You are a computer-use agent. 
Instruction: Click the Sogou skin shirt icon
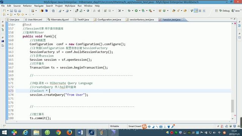tap(169, 127)
